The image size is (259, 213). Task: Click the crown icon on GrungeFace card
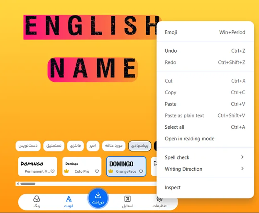(111, 171)
